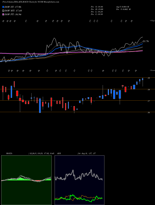Screen dimensions: 155x205
Task: Click the 21.76 price label on EMA chart
Action: click(x=146, y=41)
